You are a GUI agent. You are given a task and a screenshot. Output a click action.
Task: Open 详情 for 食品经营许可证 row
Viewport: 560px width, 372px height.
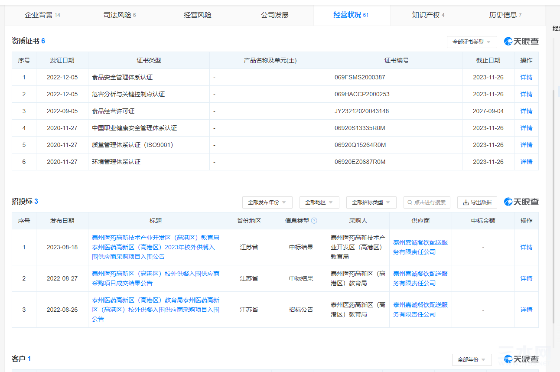click(x=526, y=111)
